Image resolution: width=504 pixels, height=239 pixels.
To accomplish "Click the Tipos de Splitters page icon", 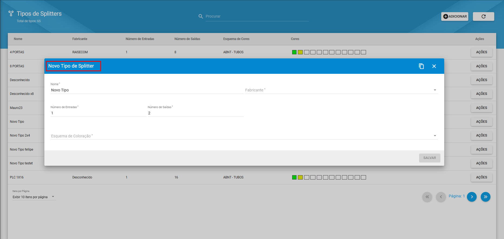I will [x=11, y=13].
